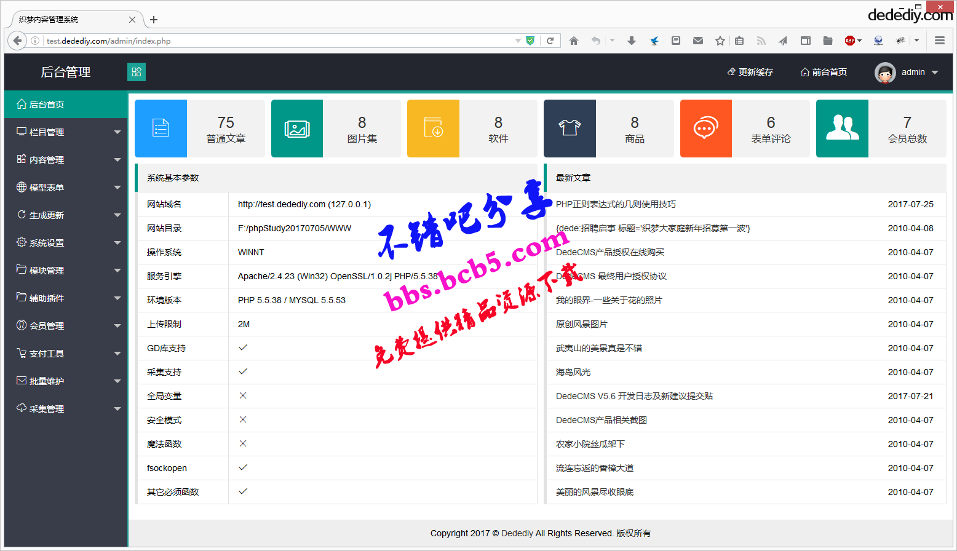Click the admin avatar picture
957x551 pixels.
click(x=885, y=73)
